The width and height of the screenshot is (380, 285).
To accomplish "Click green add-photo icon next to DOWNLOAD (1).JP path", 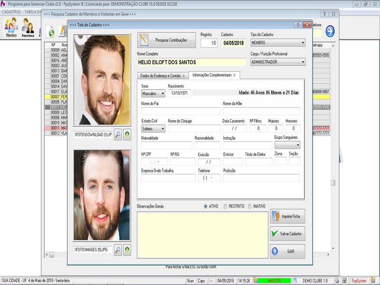I will [x=127, y=134].
